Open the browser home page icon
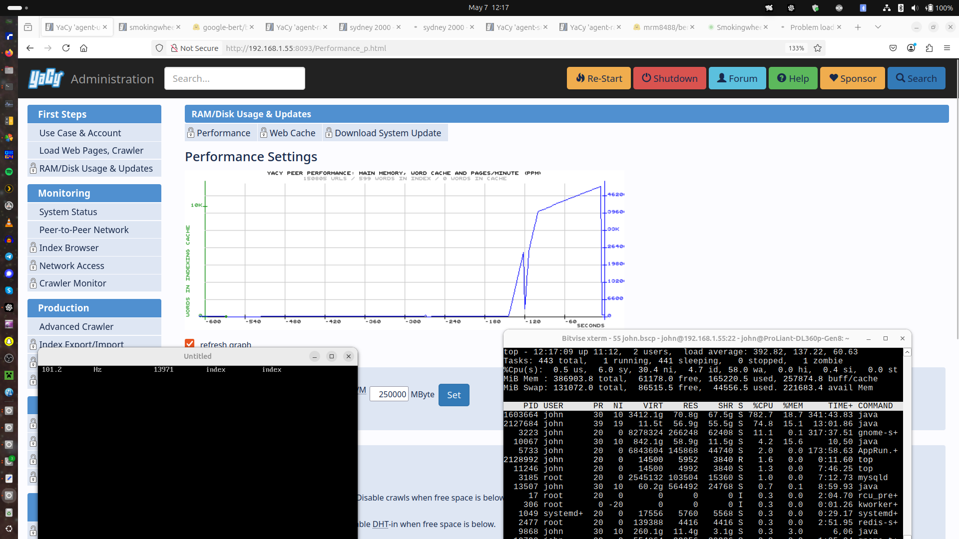 point(84,48)
